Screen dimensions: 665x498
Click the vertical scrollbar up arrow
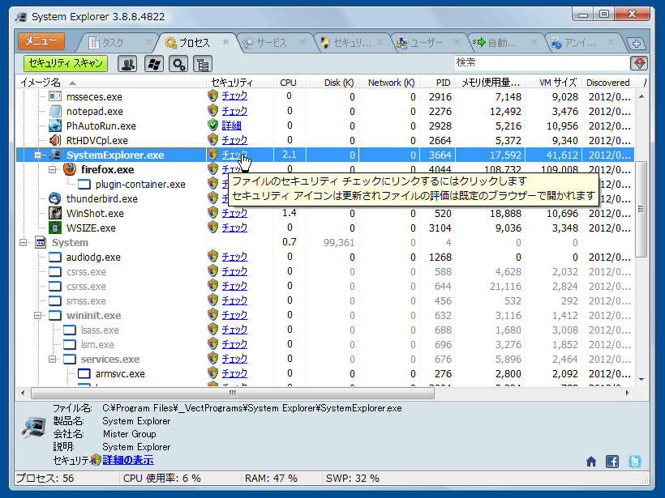(x=641, y=96)
